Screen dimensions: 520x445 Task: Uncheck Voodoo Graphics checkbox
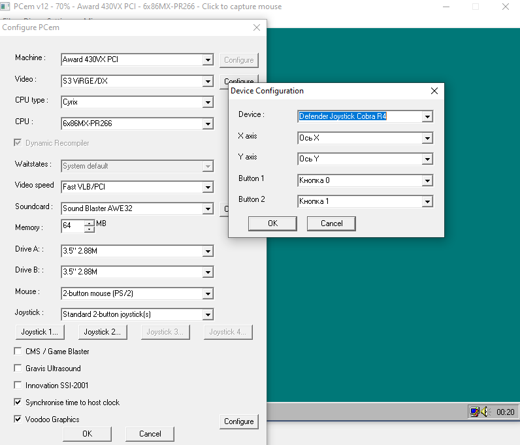18,419
